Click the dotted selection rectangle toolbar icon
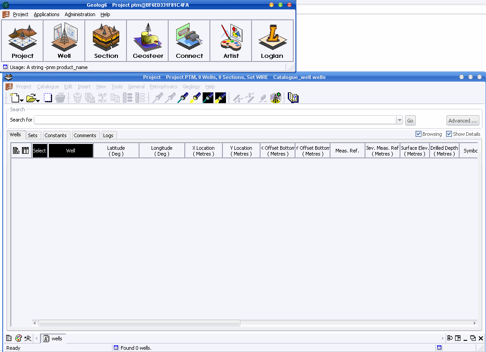 coord(48,98)
